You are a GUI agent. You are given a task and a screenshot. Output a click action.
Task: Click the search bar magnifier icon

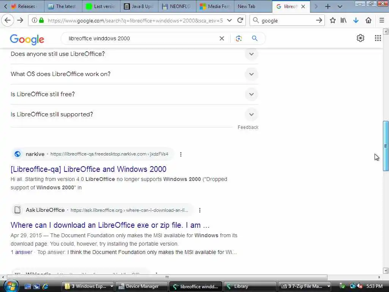[x=256, y=21]
